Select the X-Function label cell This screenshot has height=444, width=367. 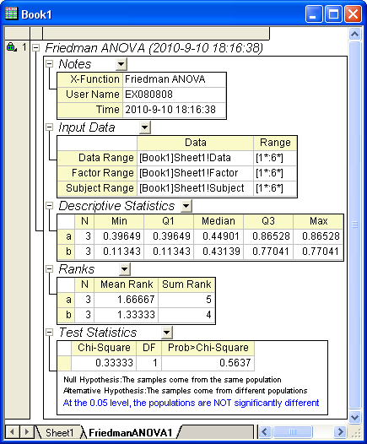tap(90, 79)
